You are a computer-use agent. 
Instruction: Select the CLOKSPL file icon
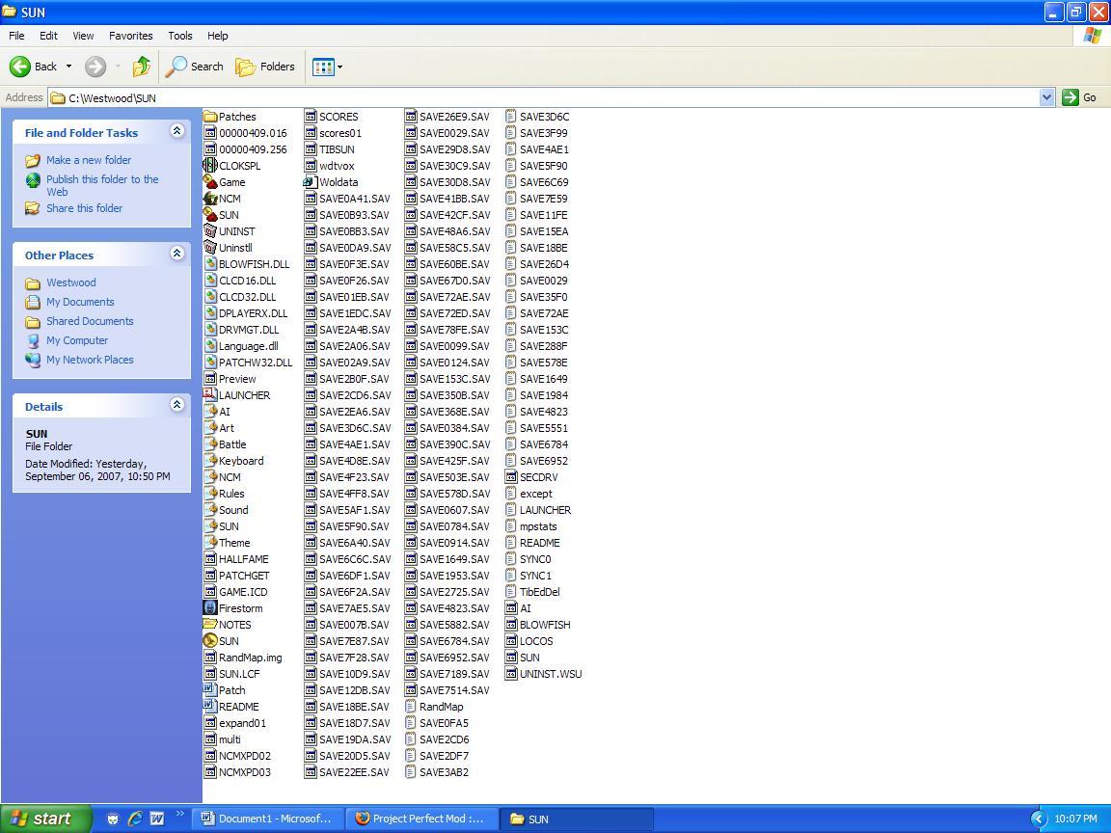pyautogui.click(x=209, y=165)
